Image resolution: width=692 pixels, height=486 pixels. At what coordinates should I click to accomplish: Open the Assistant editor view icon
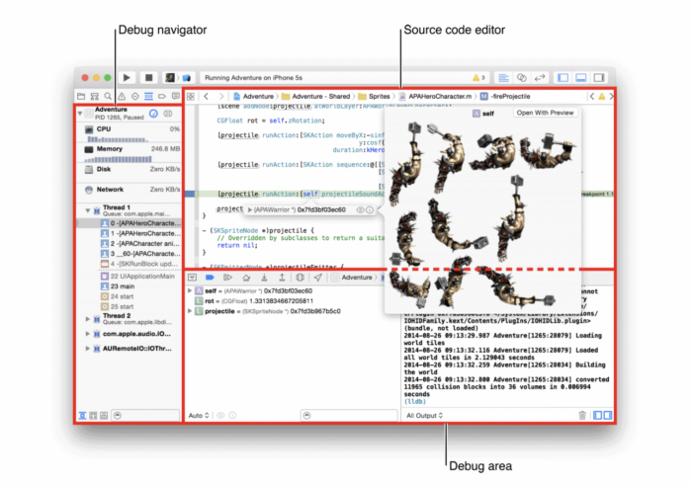pyautogui.click(x=522, y=78)
